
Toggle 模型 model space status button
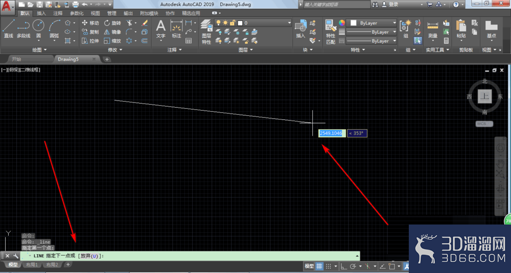pos(309,266)
